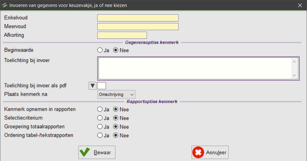Viewport: 307px width, 161px height.
Task: Click the red cross icon on Annuleer
Action: pos(198,152)
